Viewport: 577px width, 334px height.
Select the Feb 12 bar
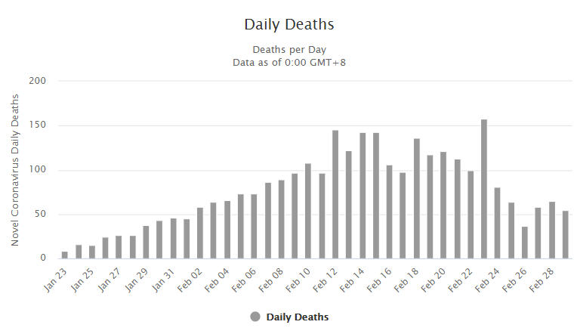(x=335, y=194)
